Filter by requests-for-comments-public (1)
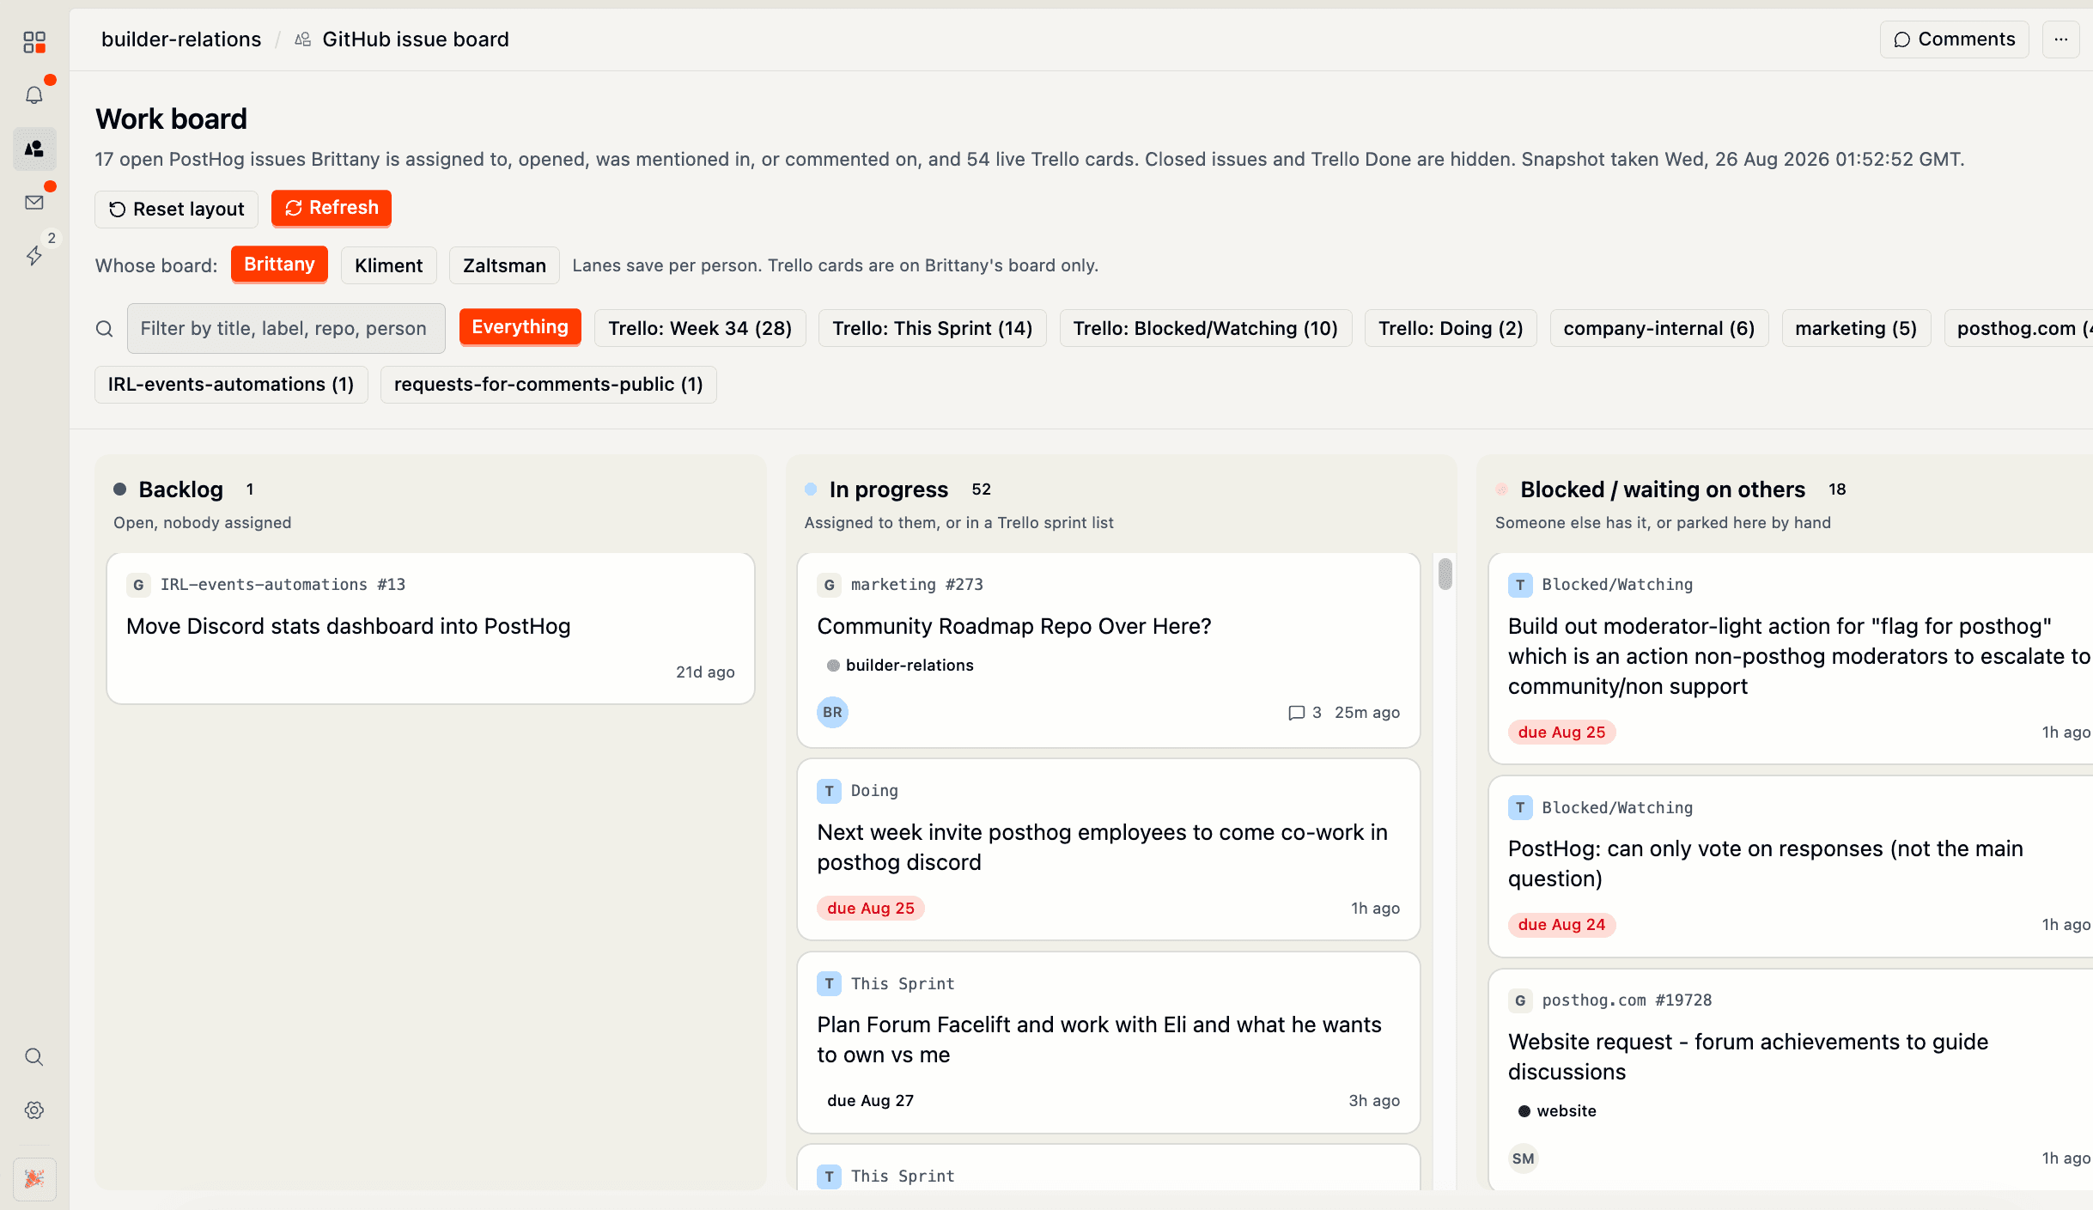 coord(549,384)
